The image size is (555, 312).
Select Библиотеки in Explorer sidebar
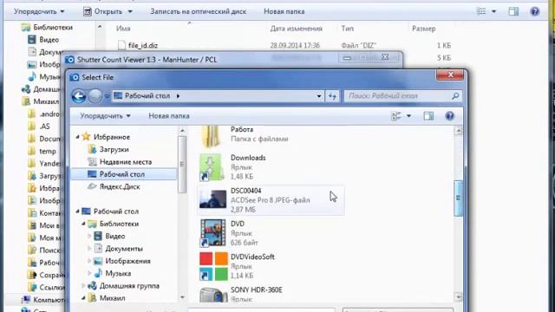pos(53,27)
